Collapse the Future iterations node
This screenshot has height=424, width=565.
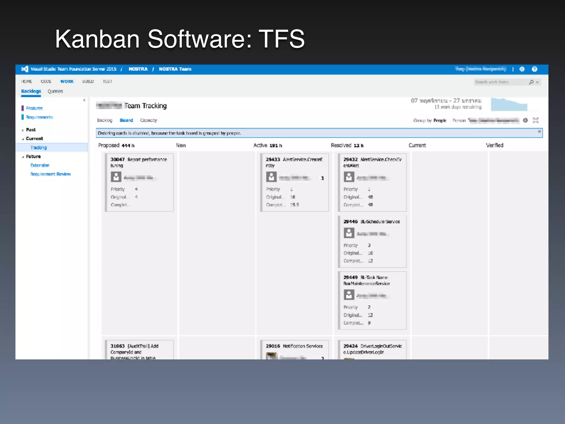click(23, 157)
